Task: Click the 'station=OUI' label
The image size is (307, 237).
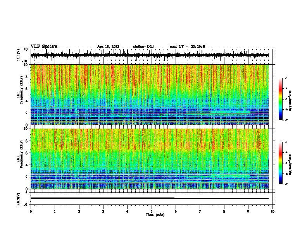Action: tap(143, 46)
